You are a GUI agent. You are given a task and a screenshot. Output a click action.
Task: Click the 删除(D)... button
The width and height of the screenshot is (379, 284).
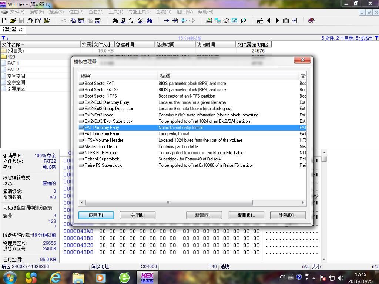point(288,215)
